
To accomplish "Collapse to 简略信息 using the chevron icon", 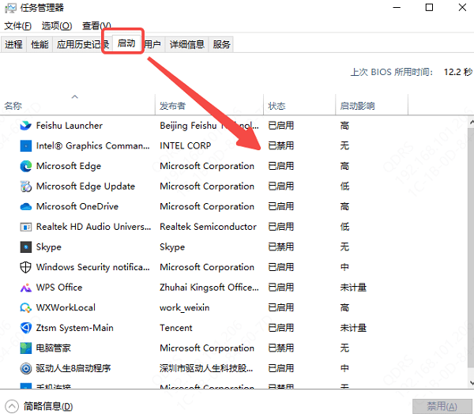I will tap(12, 406).
